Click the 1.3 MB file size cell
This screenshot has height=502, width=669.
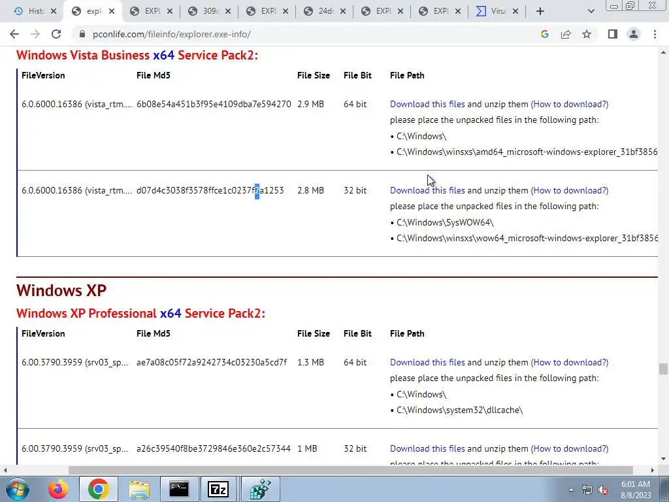pos(310,362)
